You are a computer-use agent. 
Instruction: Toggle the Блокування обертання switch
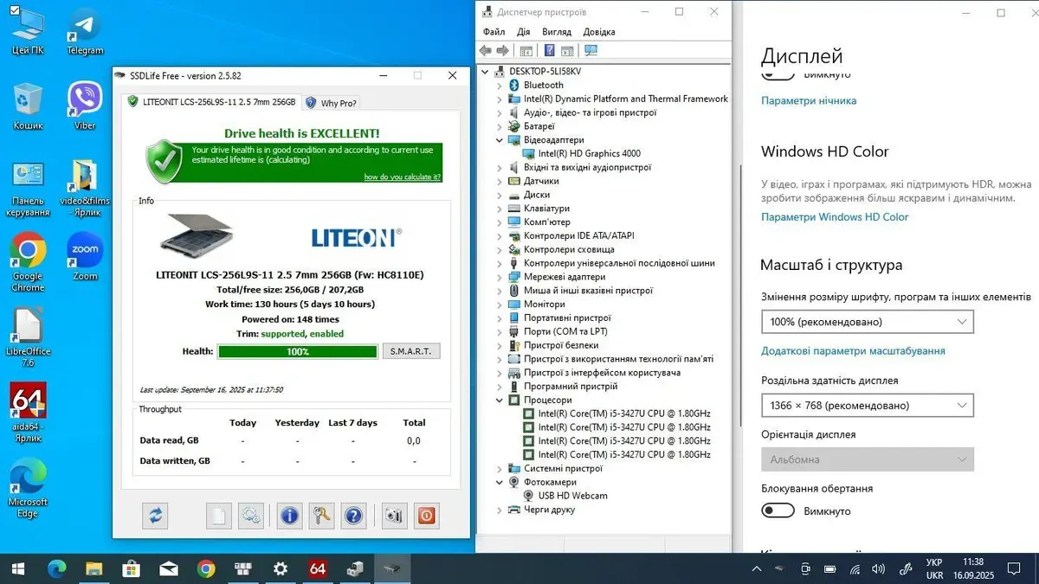(778, 511)
